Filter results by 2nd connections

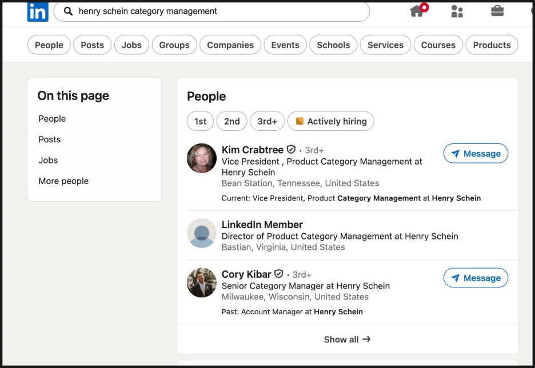click(x=231, y=121)
